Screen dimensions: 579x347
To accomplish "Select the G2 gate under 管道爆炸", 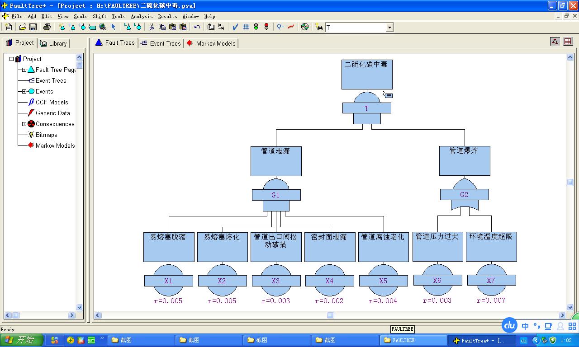I will 464,195.
